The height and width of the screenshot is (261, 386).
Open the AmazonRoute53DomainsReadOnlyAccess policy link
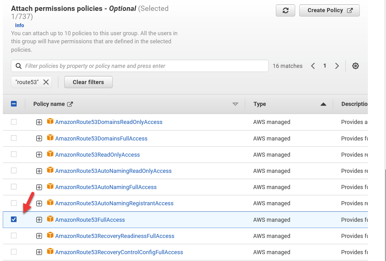pyautogui.click(x=109, y=122)
